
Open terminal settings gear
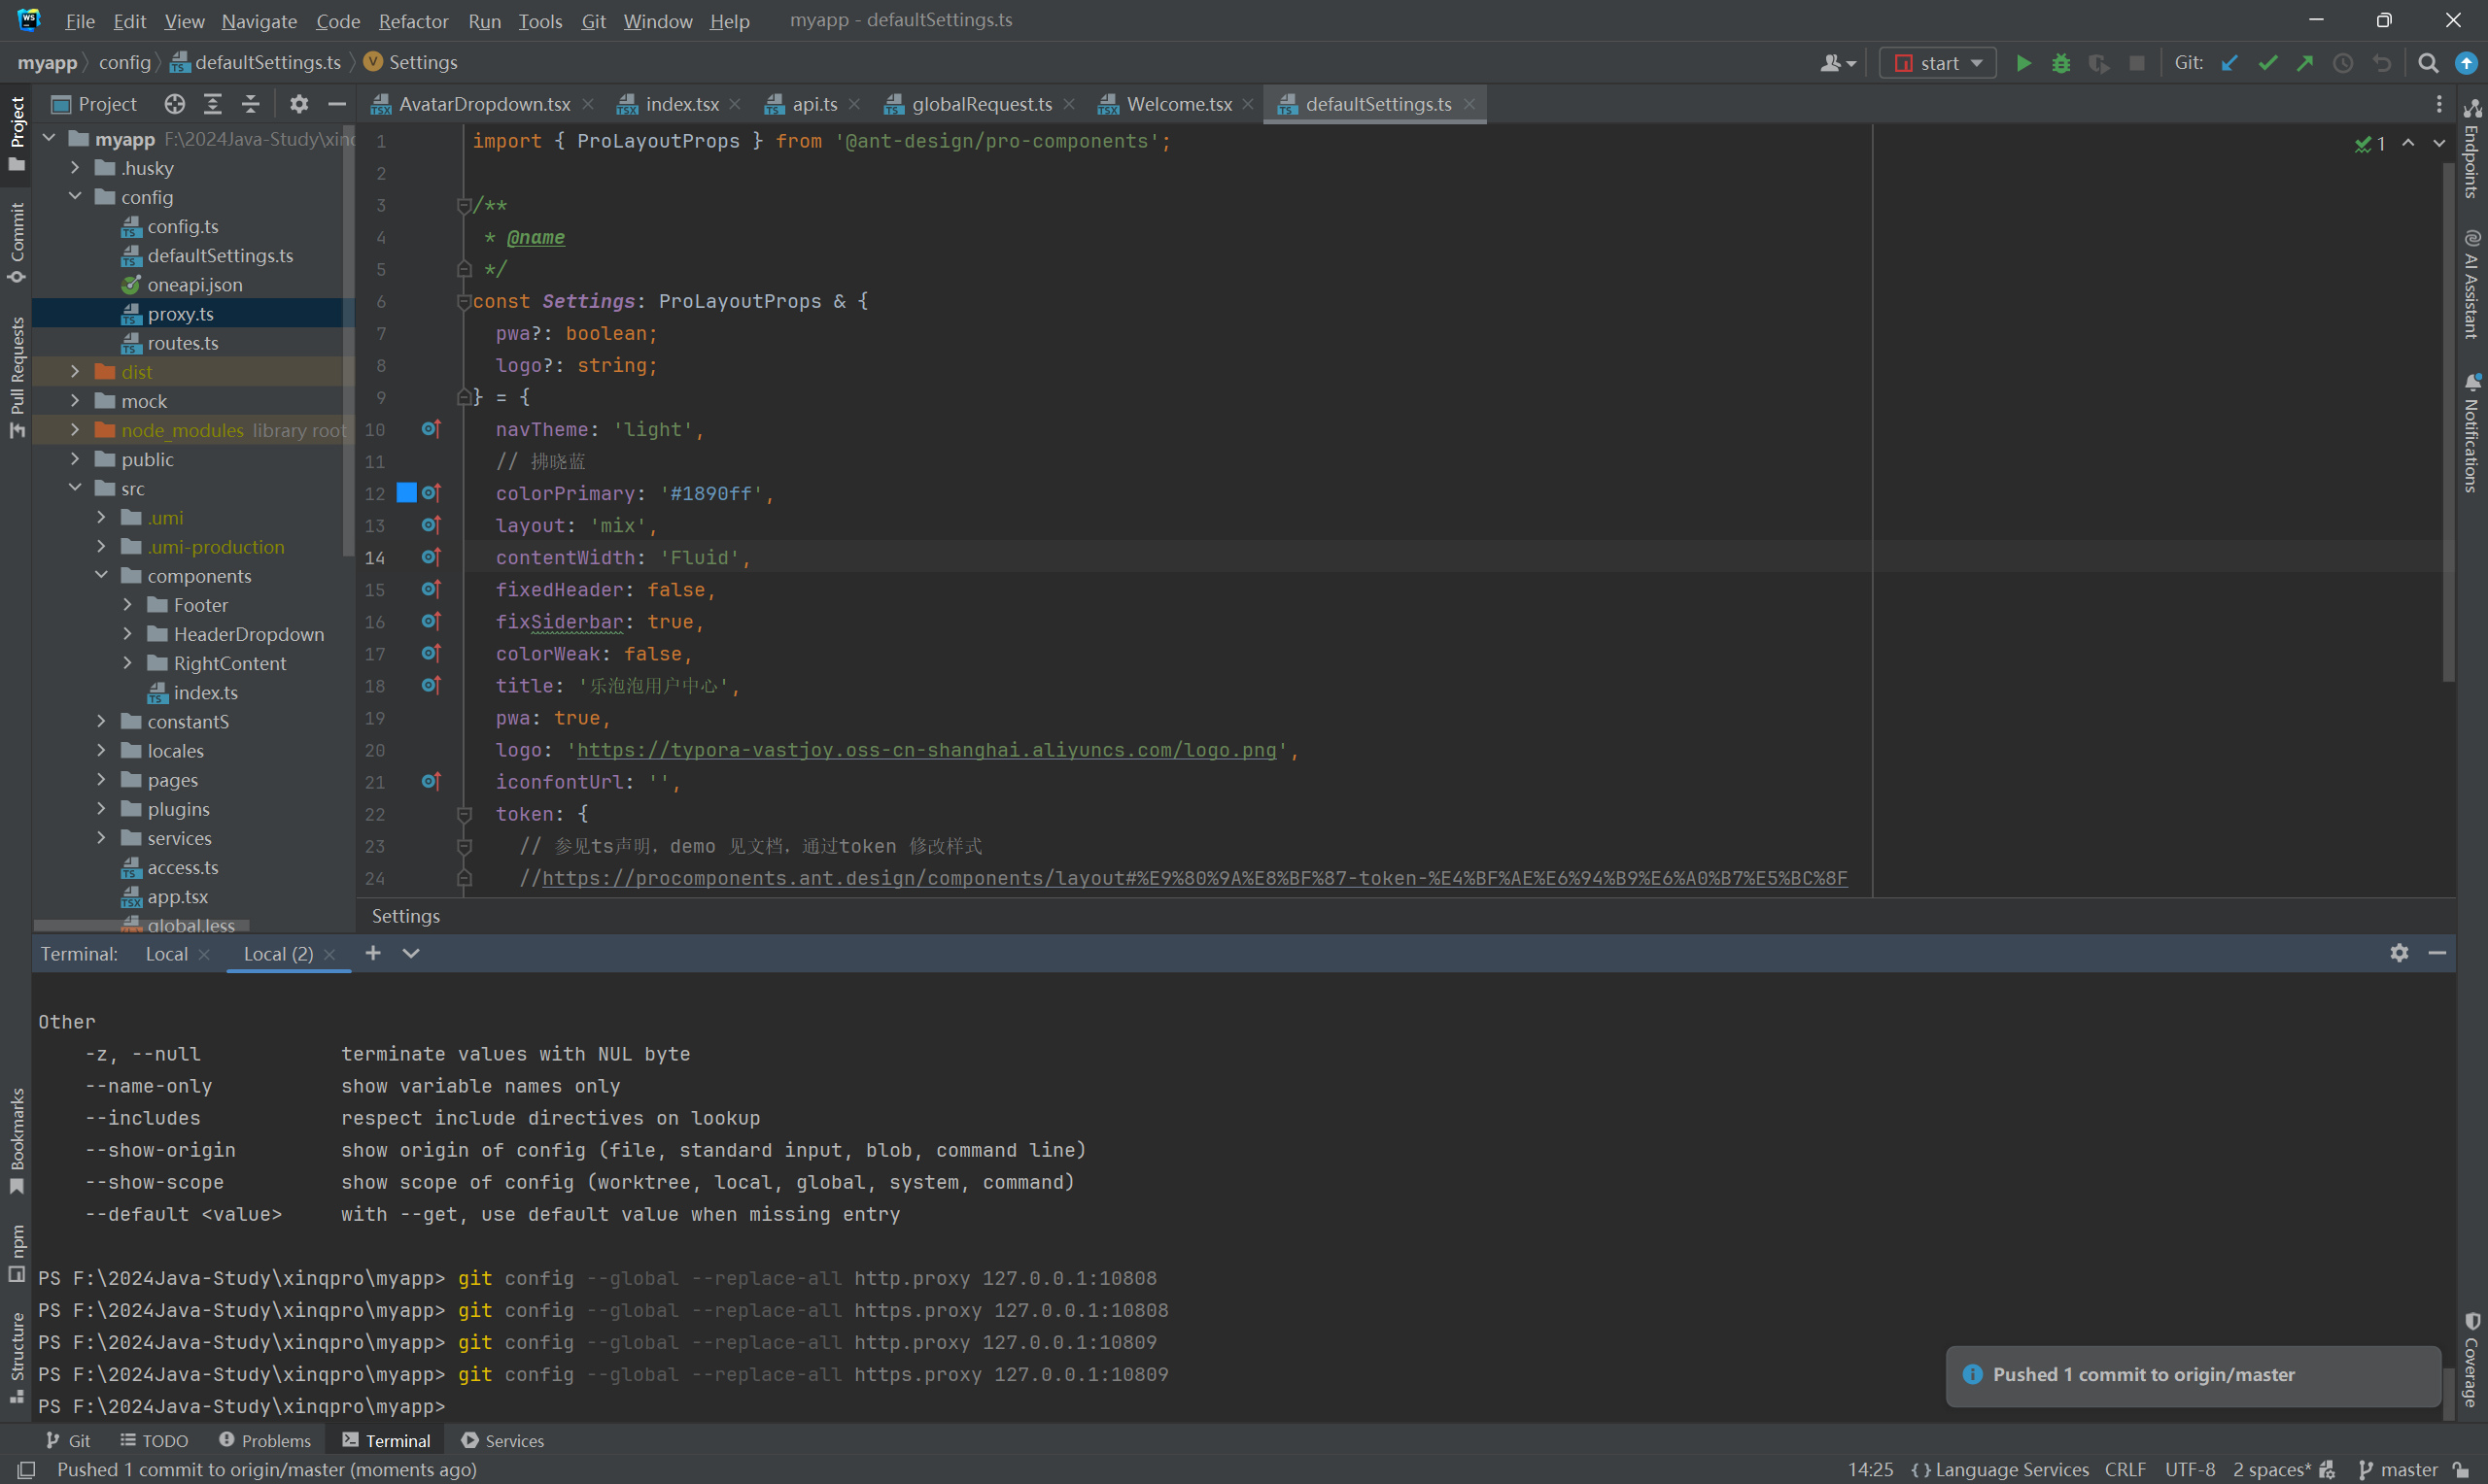[2399, 953]
